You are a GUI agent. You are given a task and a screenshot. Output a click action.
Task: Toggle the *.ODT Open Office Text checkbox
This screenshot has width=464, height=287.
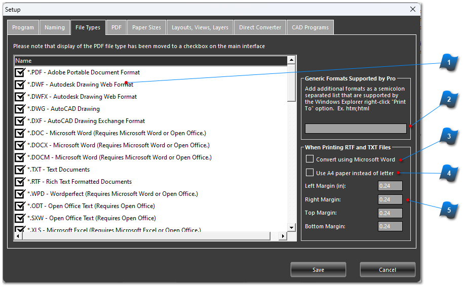point(20,206)
